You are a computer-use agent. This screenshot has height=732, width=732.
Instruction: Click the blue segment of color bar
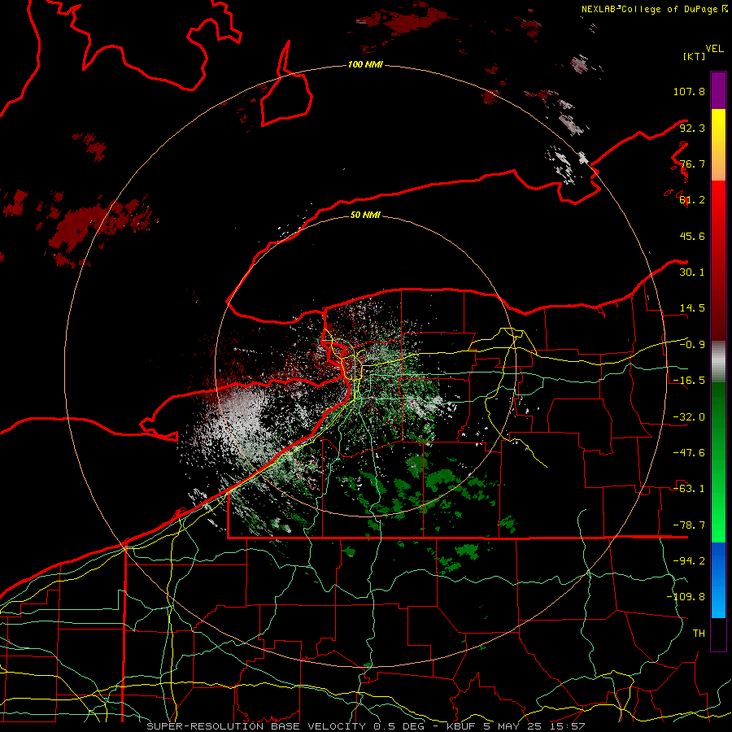tap(718, 580)
